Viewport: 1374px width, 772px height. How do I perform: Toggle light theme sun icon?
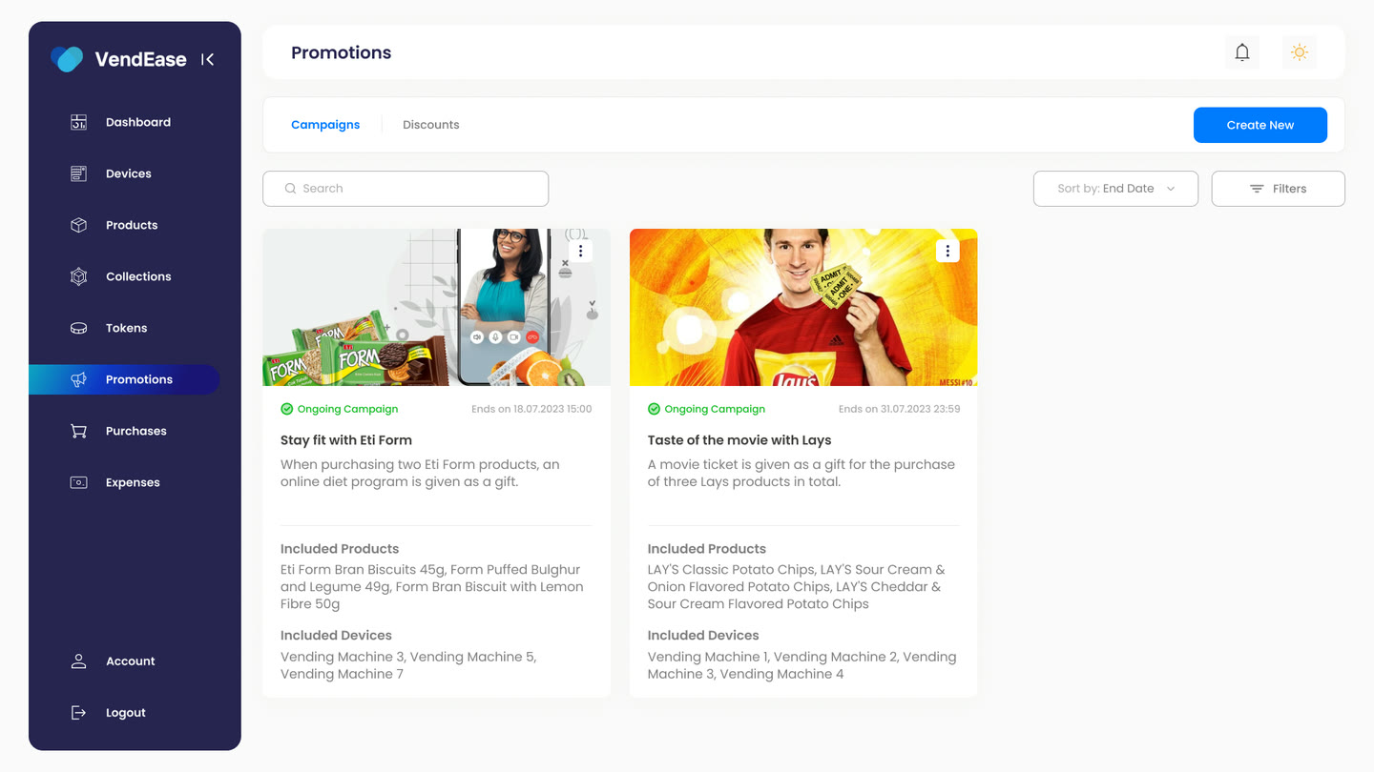click(x=1300, y=52)
